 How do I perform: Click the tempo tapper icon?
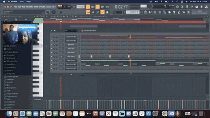(179, 12)
